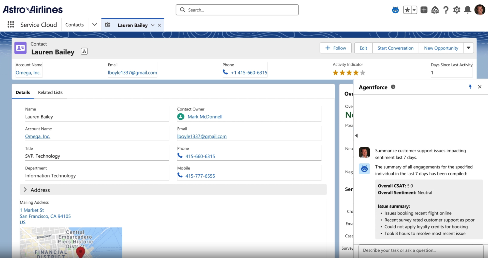
Task: Open the Lauren Bailey tab dropdown chevron
Action: click(153, 25)
